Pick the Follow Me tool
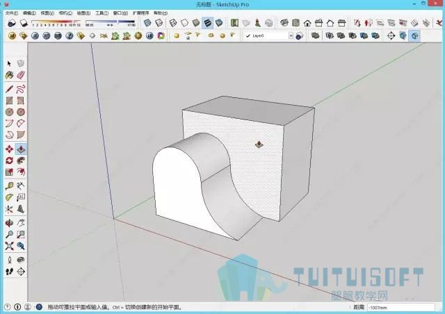The image size is (445, 314). (x=21, y=160)
